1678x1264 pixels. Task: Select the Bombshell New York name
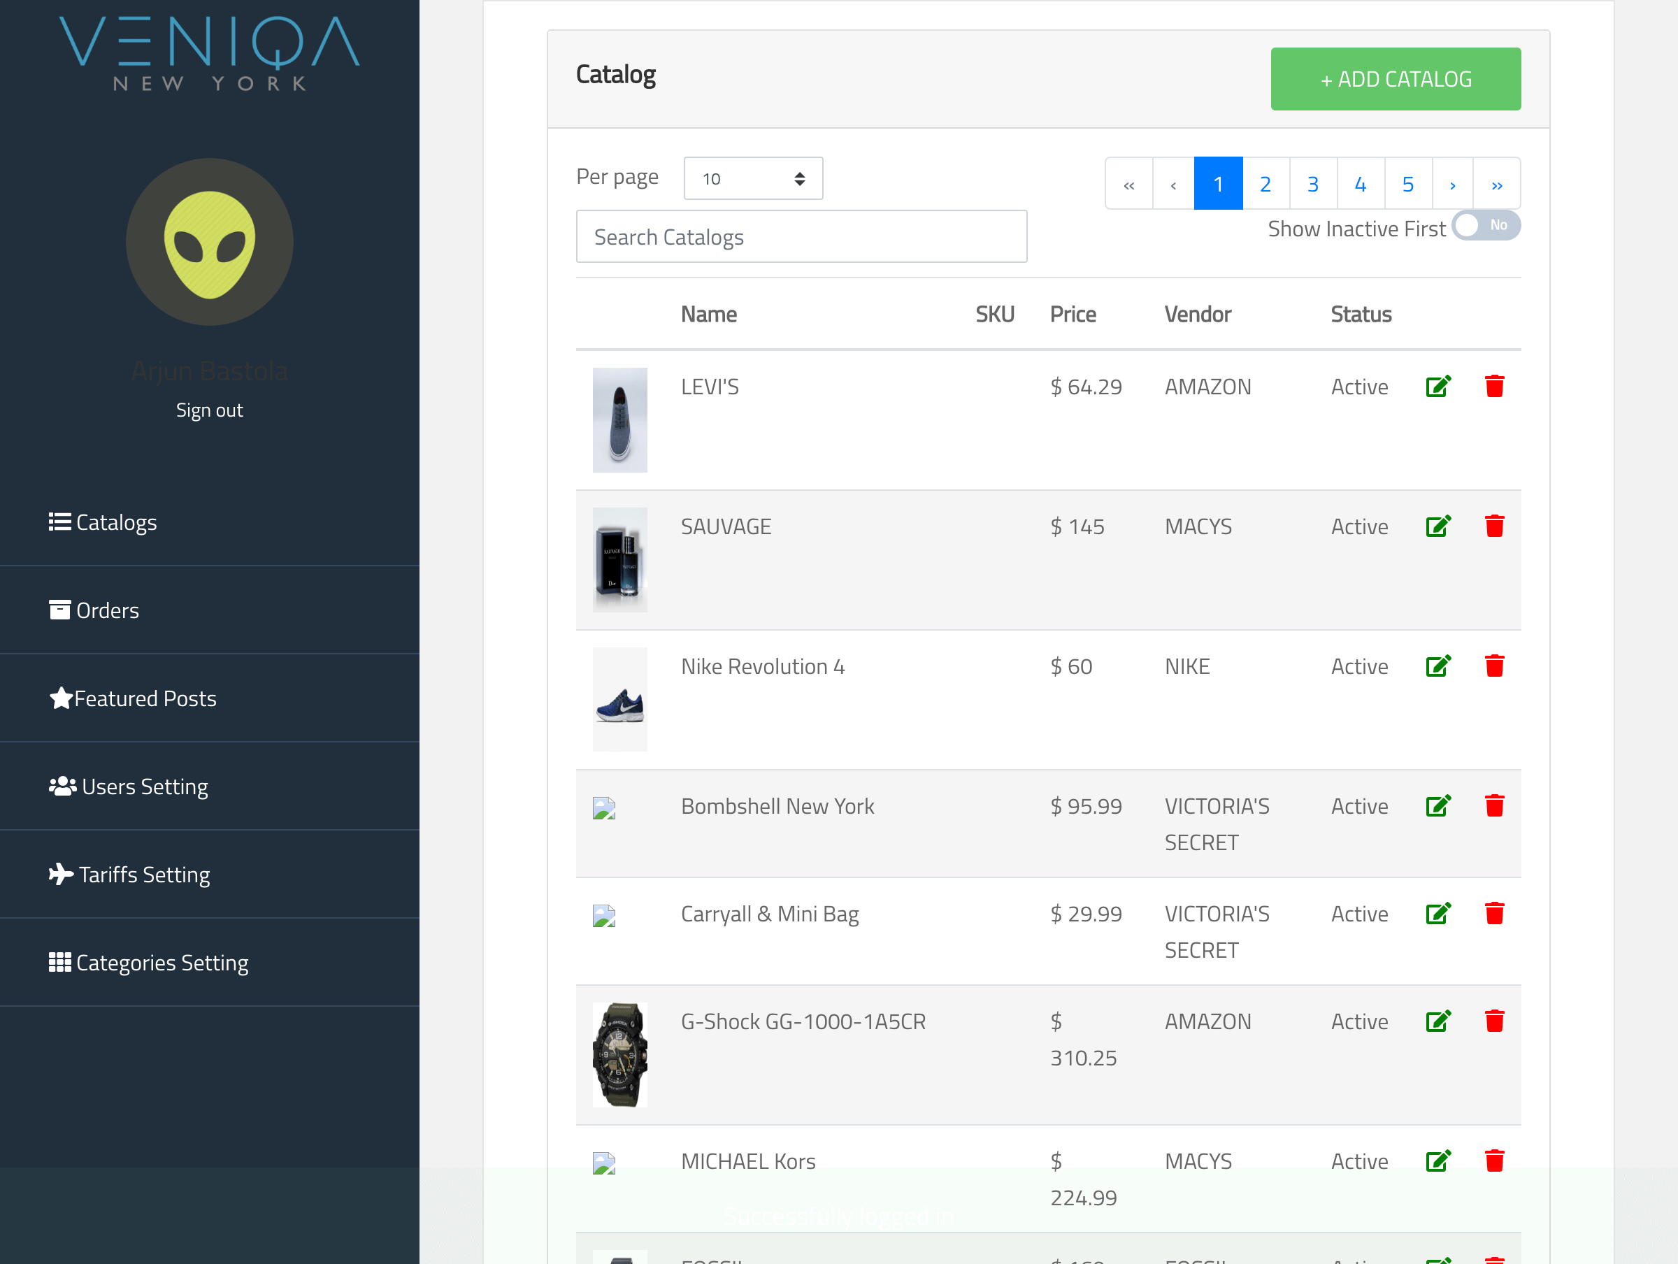tap(777, 806)
